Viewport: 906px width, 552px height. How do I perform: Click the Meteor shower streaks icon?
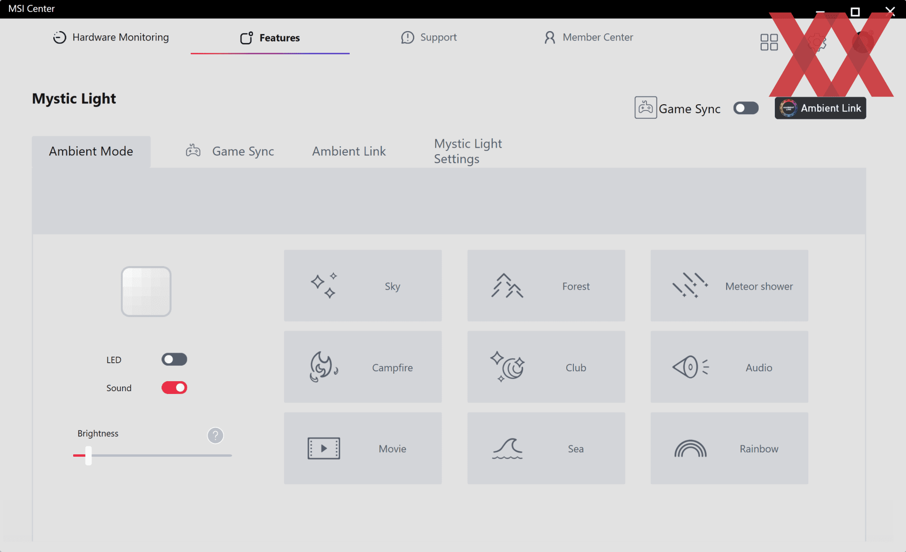[x=690, y=286]
